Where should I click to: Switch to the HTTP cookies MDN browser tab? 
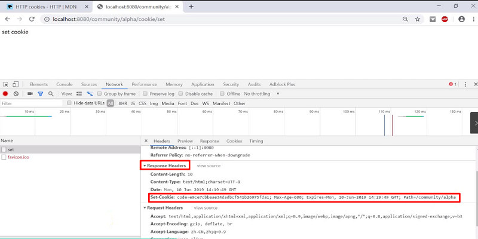point(47,7)
